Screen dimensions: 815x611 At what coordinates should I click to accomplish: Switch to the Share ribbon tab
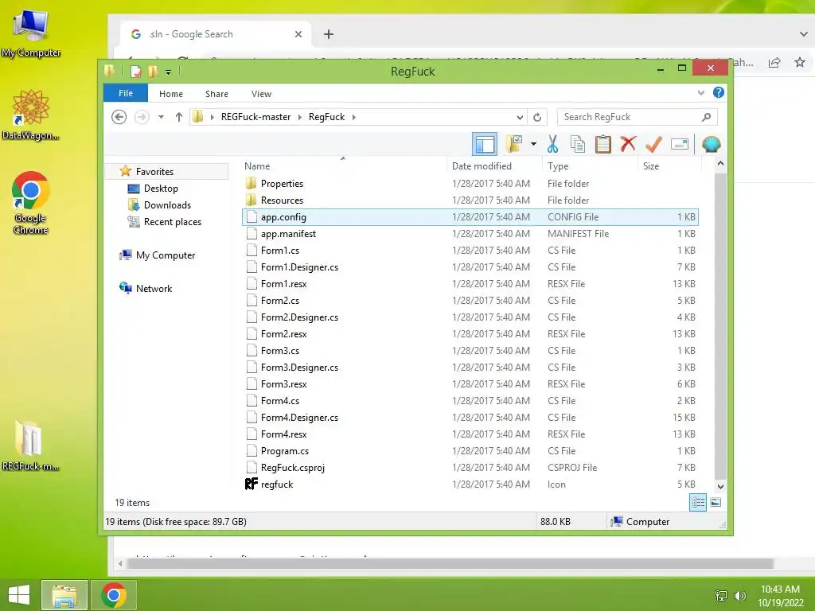(216, 94)
